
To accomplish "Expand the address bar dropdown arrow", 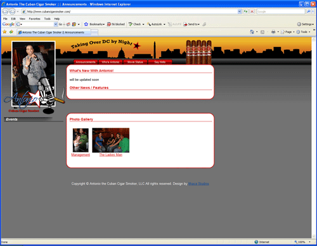I will click(240, 11).
